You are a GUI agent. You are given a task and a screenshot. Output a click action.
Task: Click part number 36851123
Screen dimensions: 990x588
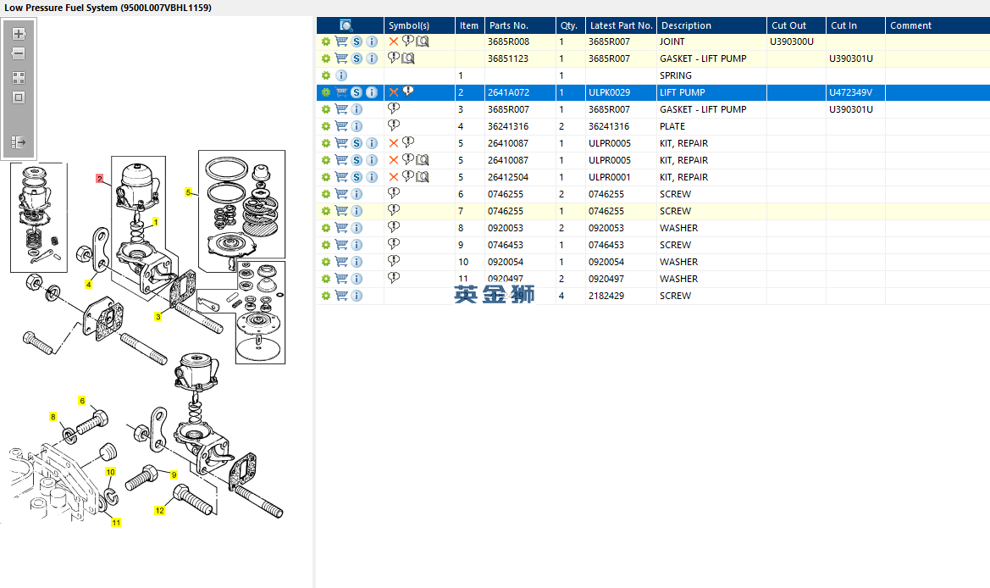tap(507, 58)
